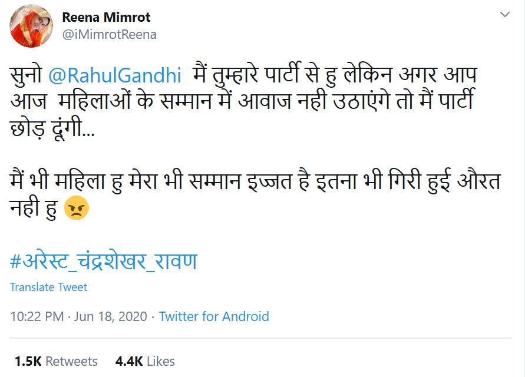Show the Retweets list via its label
This screenshot has width=525, height=377.
click(x=71, y=361)
